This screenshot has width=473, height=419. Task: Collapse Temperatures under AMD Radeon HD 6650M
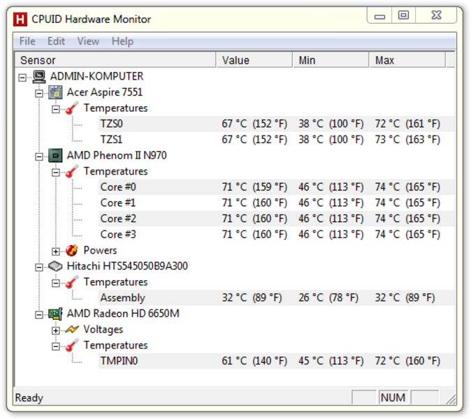[56, 346]
